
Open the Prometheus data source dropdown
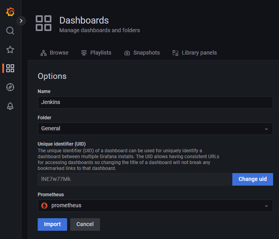coord(155,206)
